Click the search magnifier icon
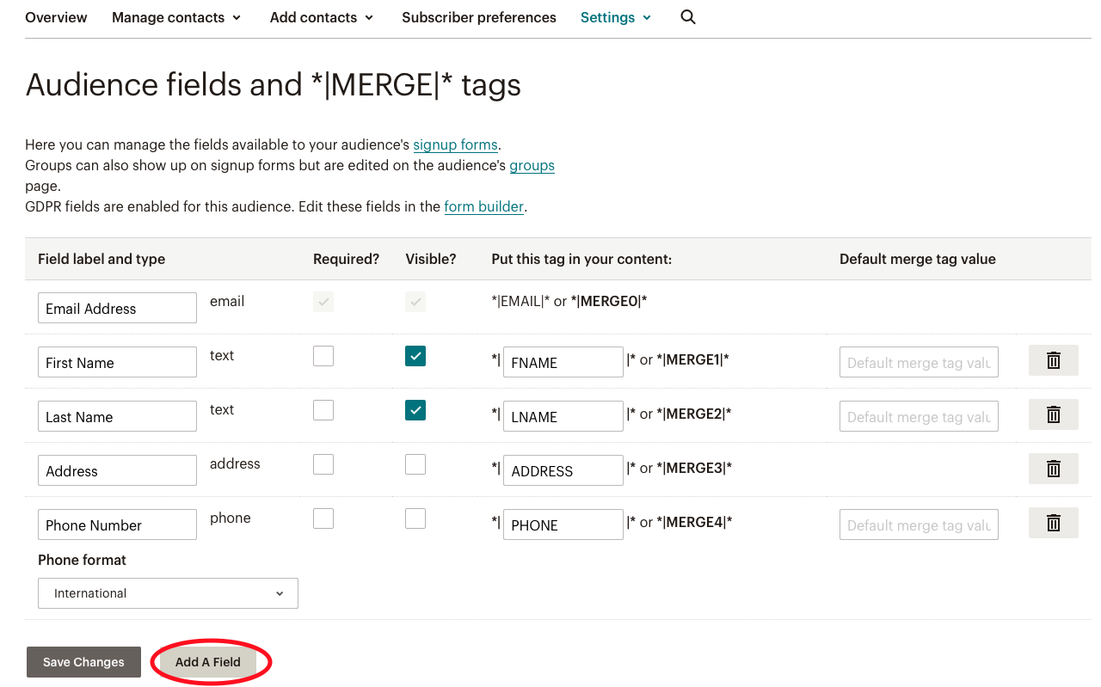The height and width of the screenshot is (687, 1101). coord(687,17)
